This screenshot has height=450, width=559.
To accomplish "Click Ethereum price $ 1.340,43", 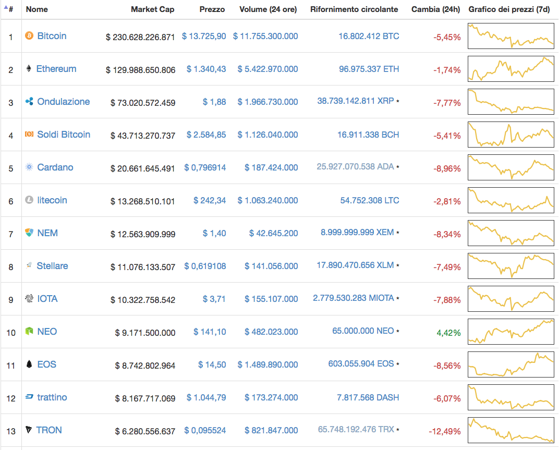I will tap(206, 69).
